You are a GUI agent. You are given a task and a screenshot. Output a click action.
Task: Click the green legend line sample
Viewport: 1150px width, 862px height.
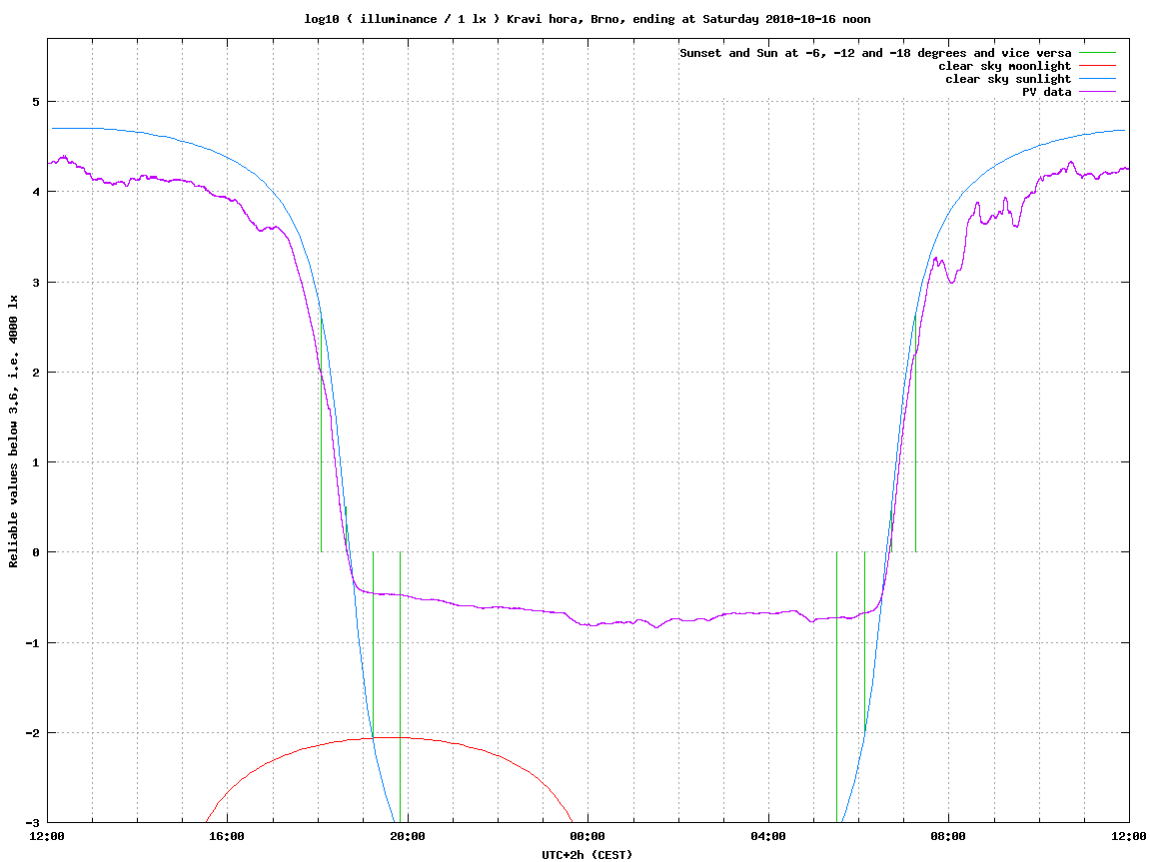click(1097, 53)
